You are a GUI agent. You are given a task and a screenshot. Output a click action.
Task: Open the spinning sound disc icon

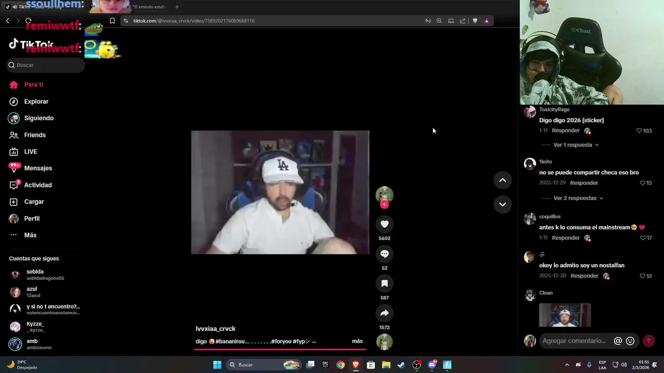[384, 342]
